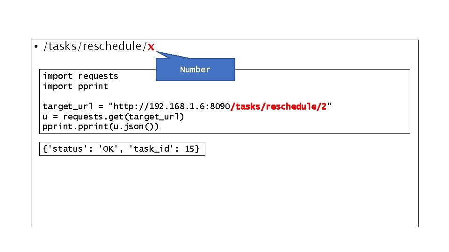Click the number 15 in the output

[189, 149]
